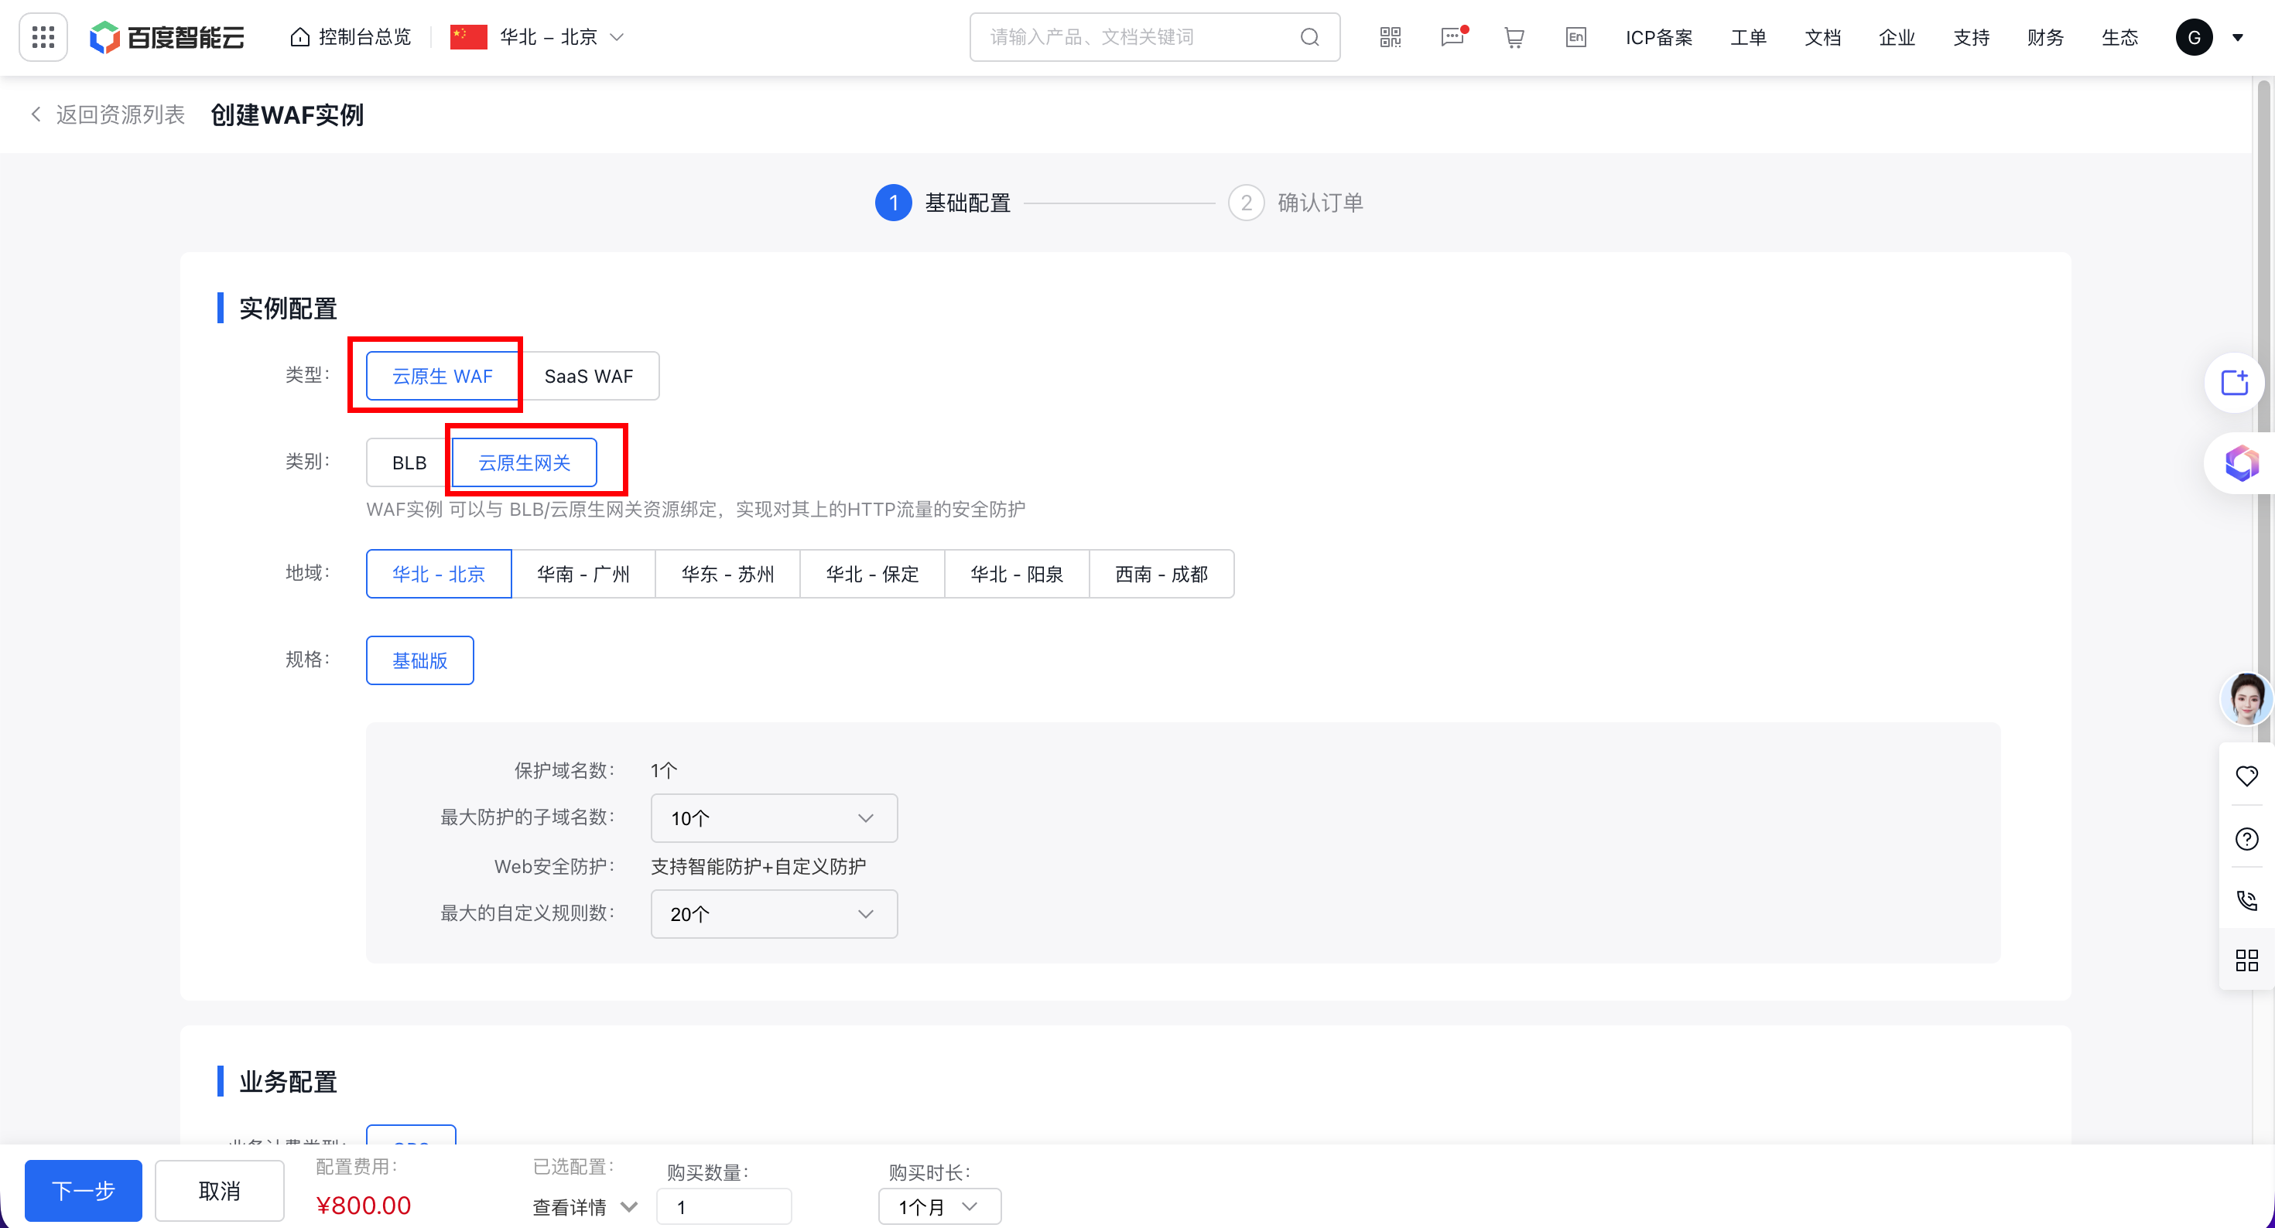Select SaaS WAF type option
This screenshot has width=2275, height=1228.
(588, 376)
